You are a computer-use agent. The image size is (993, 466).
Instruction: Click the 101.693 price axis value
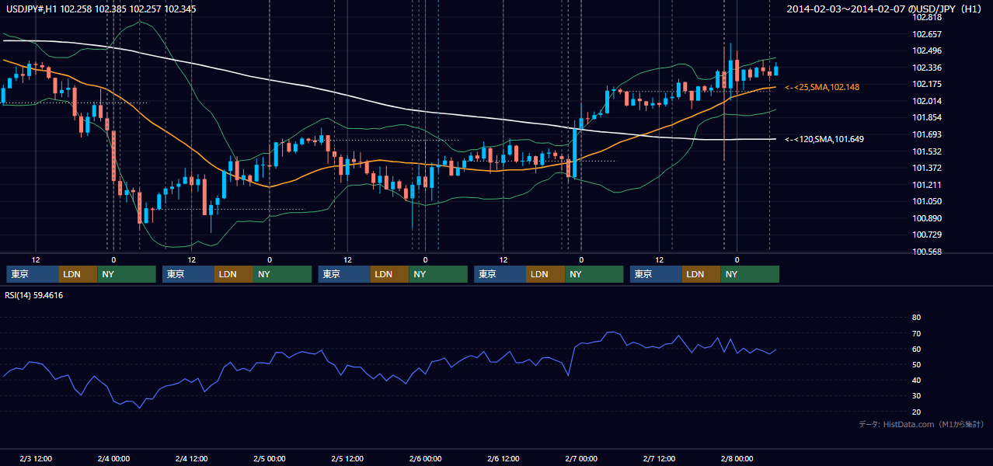point(926,134)
